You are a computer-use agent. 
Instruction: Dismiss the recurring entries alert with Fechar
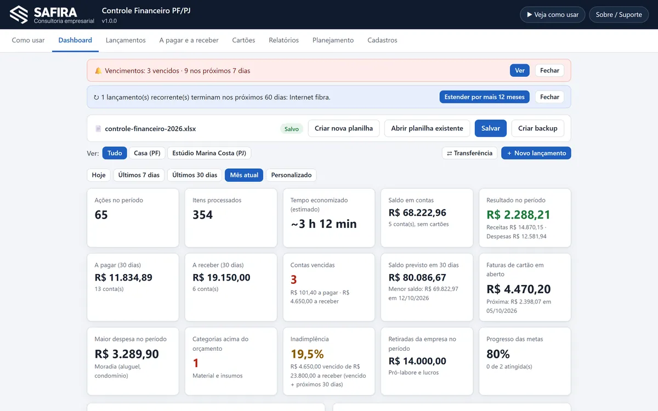coord(549,97)
